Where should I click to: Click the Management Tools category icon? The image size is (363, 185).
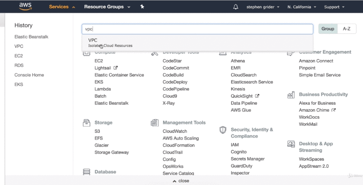click(x=154, y=123)
